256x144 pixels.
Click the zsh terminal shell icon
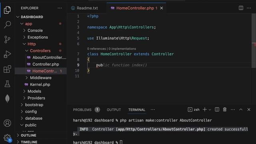pos(190,110)
